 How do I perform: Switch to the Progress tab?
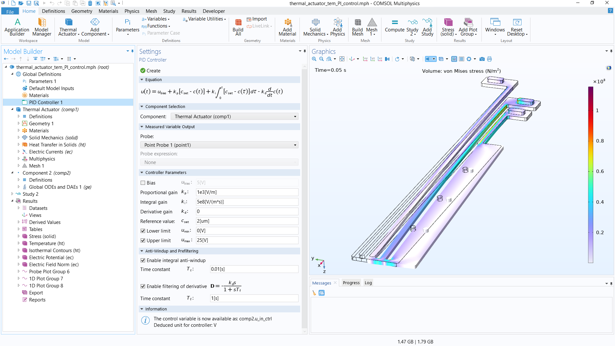point(351,283)
